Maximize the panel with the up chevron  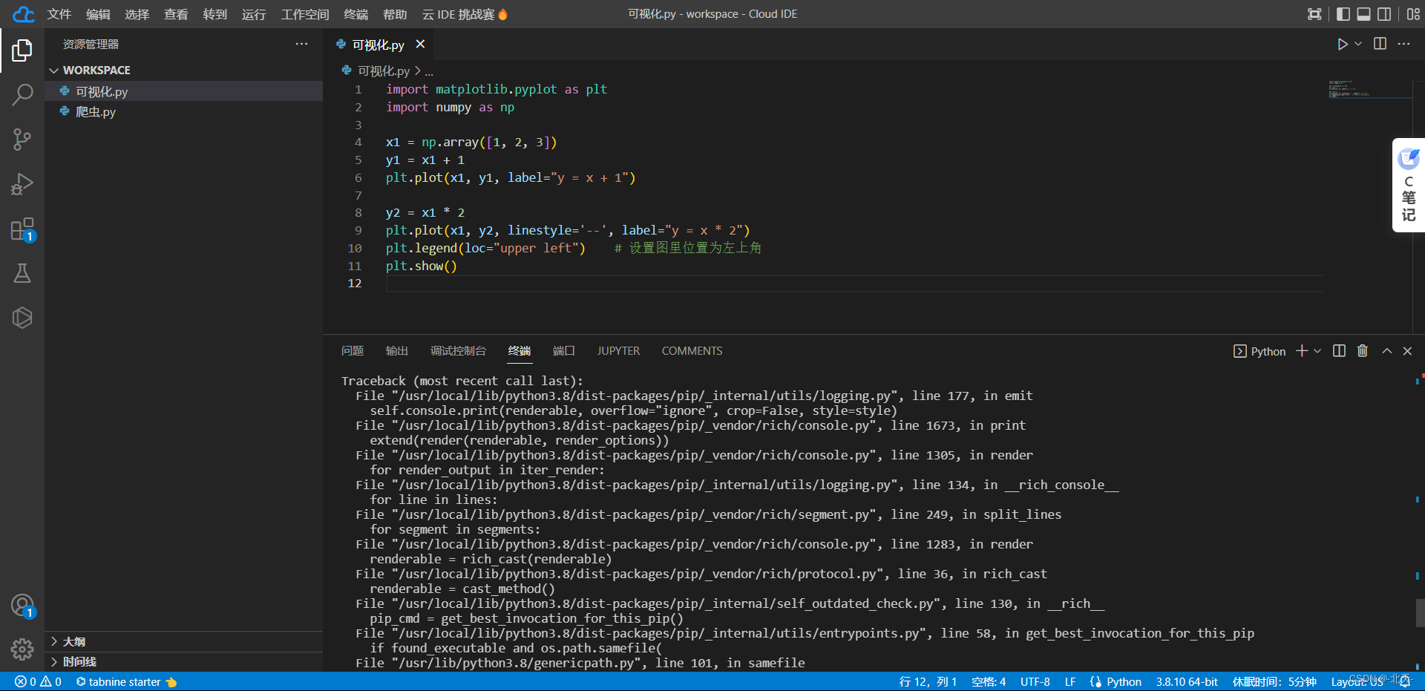pyautogui.click(x=1386, y=351)
